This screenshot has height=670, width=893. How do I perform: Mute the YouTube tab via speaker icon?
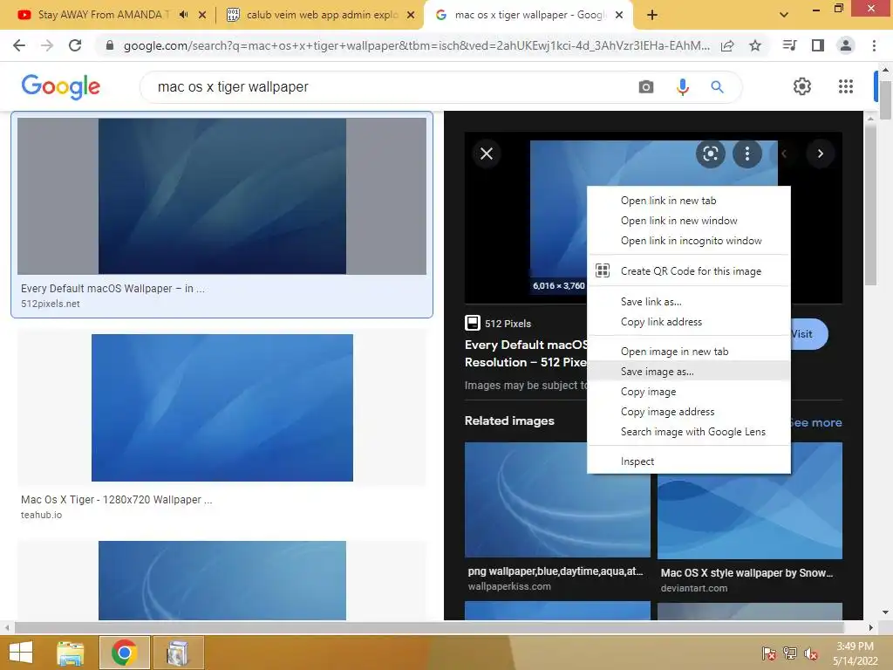[x=183, y=14]
